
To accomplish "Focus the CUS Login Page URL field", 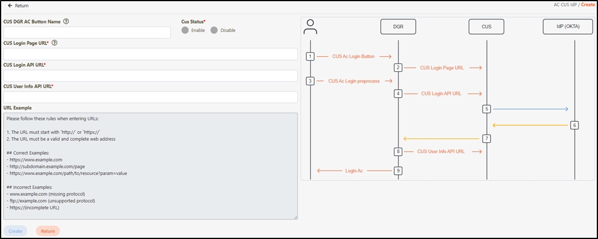I will click(x=150, y=54).
